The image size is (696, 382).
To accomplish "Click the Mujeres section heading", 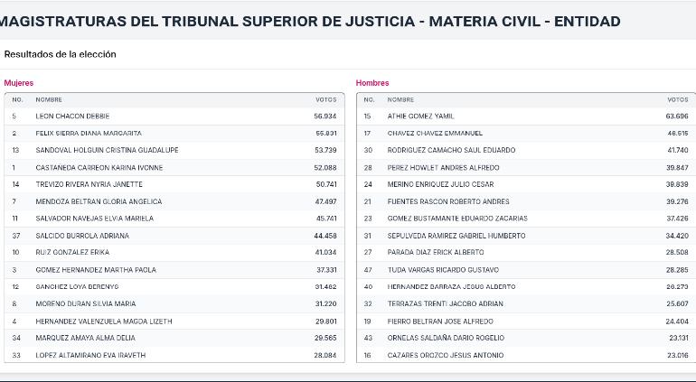I will (x=19, y=83).
